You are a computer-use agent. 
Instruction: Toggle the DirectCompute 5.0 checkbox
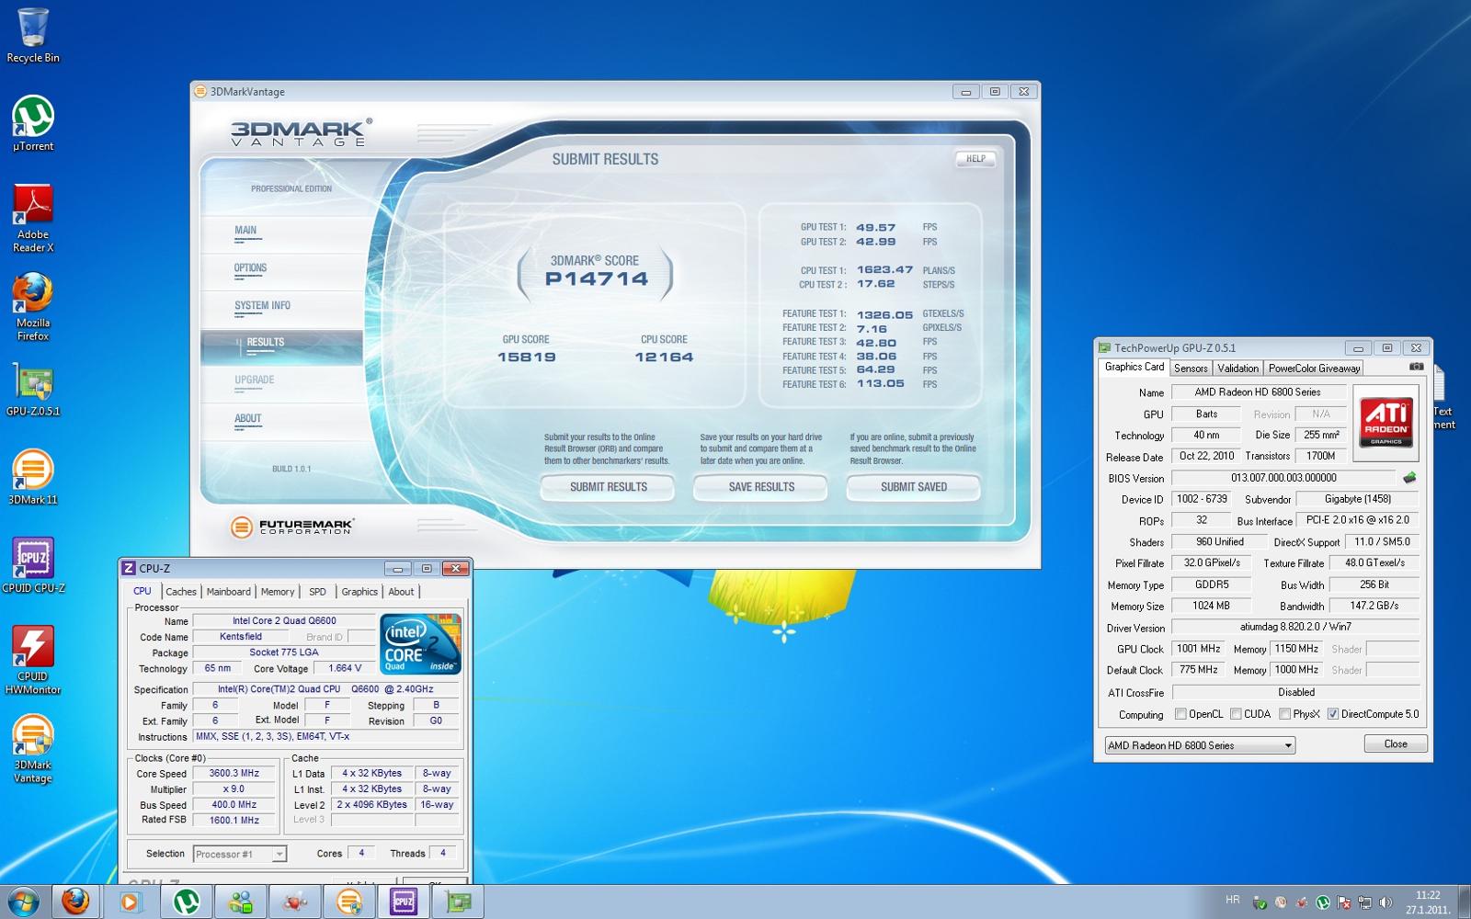(x=1333, y=714)
